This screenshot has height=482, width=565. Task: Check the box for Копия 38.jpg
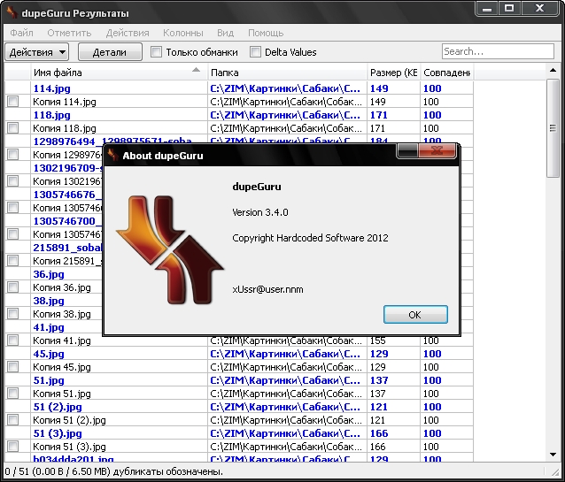point(13,314)
